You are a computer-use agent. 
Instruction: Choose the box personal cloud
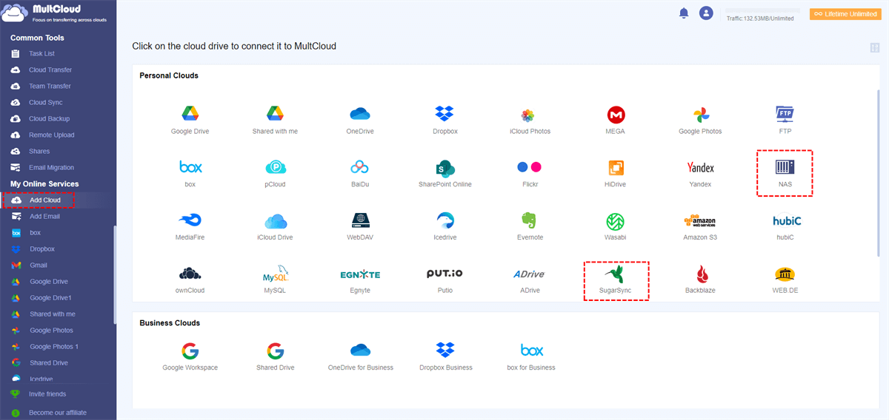pyautogui.click(x=190, y=166)
